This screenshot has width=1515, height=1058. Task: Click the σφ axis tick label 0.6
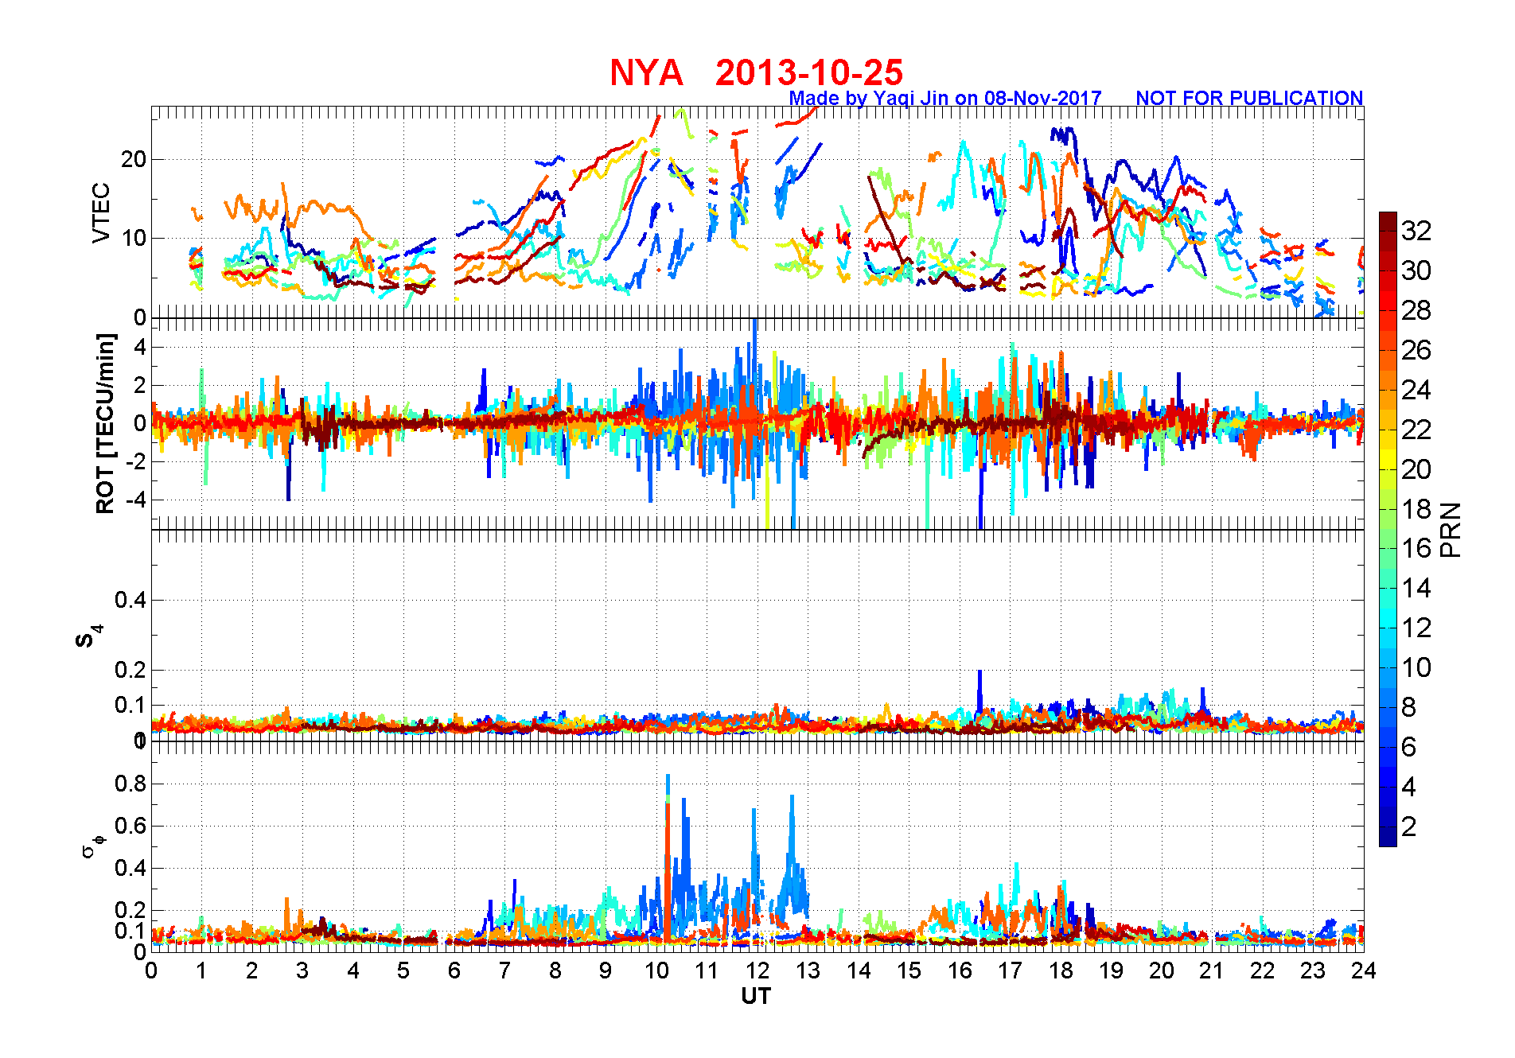click(130, 826)
